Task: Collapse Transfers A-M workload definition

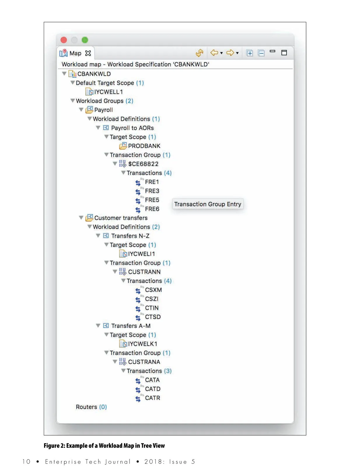Action: tap(98, 326)
